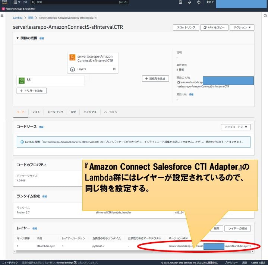Open the privacy (プライバシー) footer link
The width and height of the screenshot is (268, 265).
(x=231, y=263)
